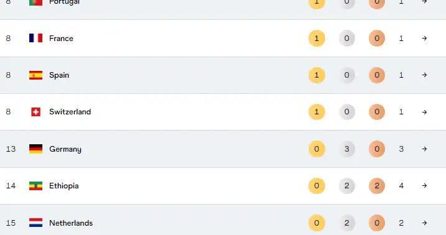Image resolution: width=446 pixels, height=235 pixels.
Task: Click Germany's silver medal count 3
Action: tap(347, 149)
